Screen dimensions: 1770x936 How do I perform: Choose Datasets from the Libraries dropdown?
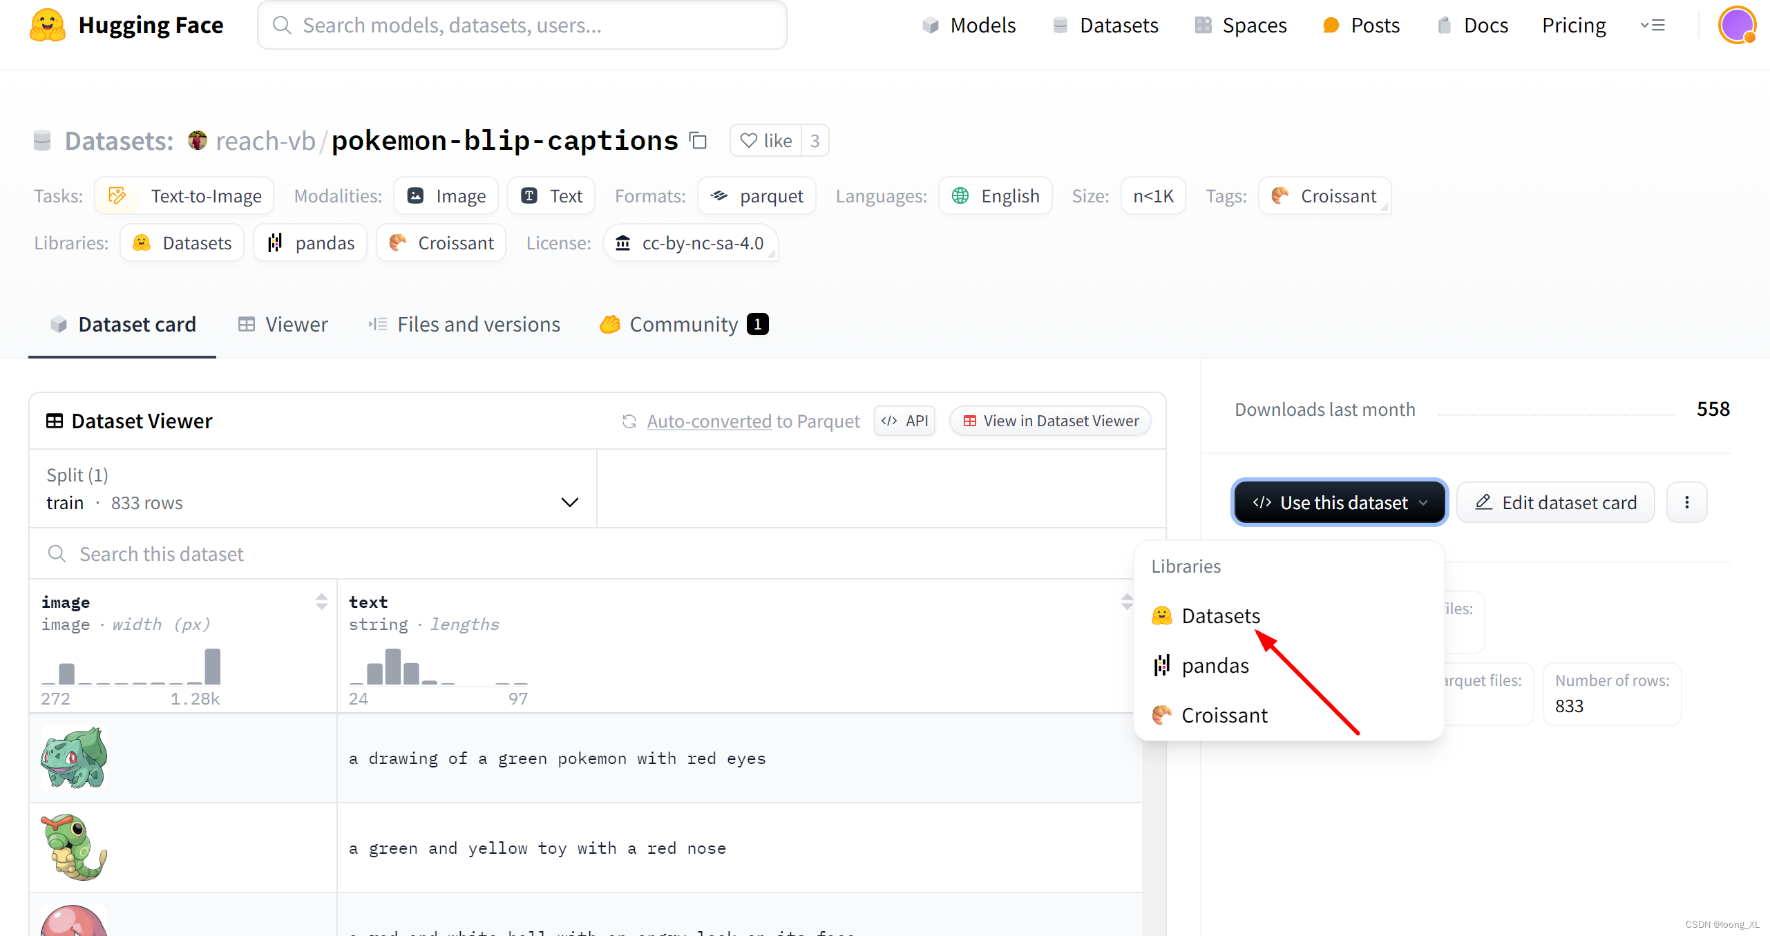click(1288, 615)
